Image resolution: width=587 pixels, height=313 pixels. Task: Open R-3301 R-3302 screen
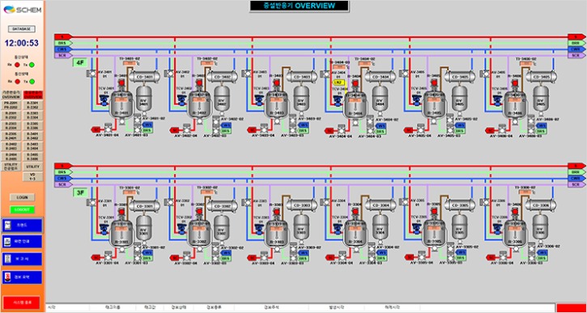33,105
